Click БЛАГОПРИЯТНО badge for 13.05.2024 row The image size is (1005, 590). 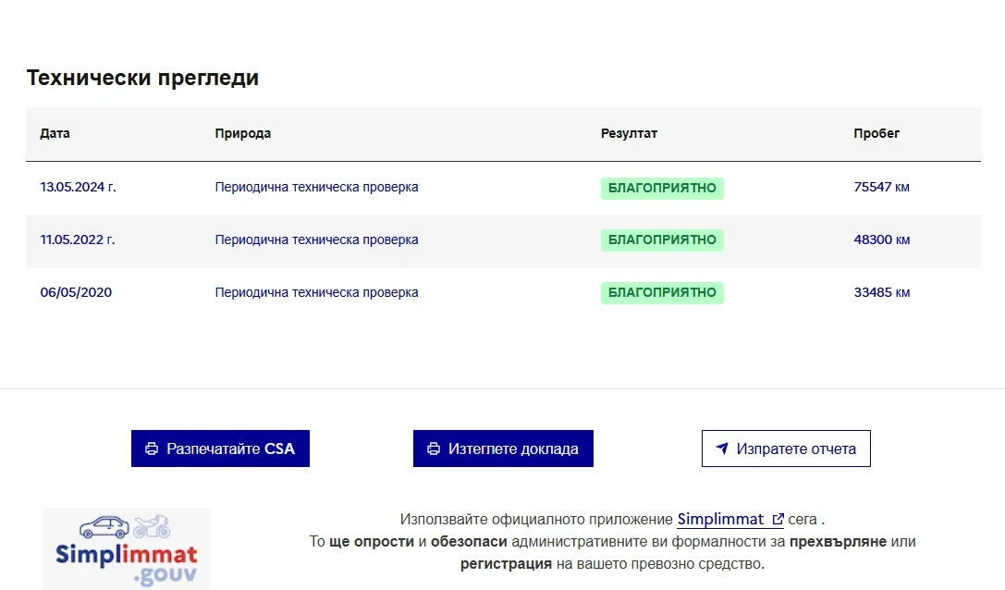[662, 188]
